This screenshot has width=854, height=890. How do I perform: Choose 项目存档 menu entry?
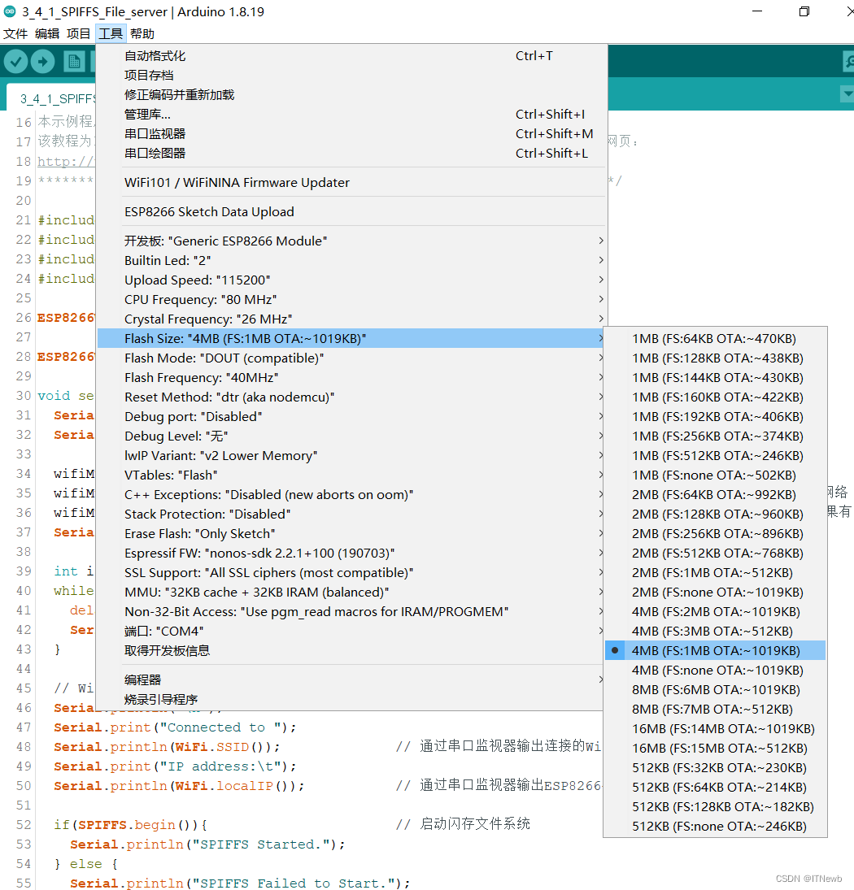coord(352,75)
